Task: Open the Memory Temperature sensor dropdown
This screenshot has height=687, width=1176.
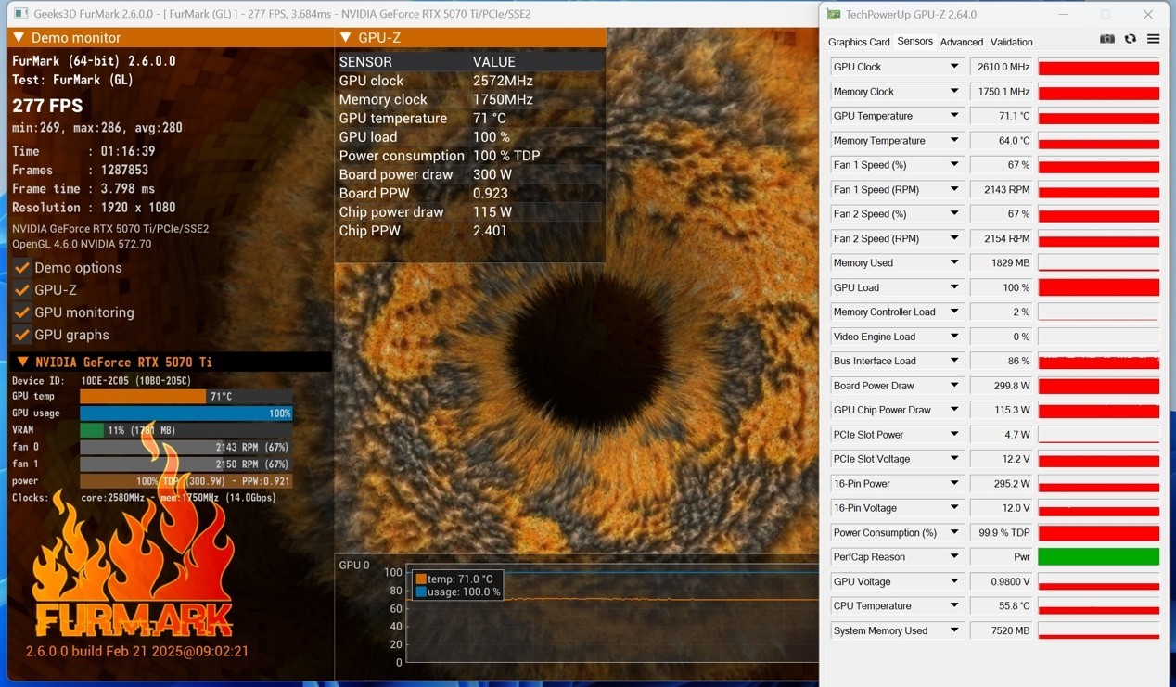Action: pos(953,140)
